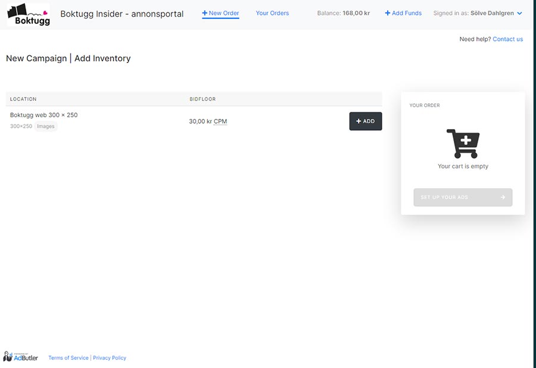The image size is (536, 368).
Task: Click the Need help? text
Action: pyautogui.click(x=475, y=39)
